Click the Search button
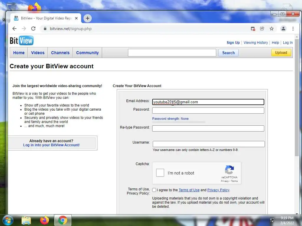Viewport: 302px width, 226px height. tap(229, 53)
